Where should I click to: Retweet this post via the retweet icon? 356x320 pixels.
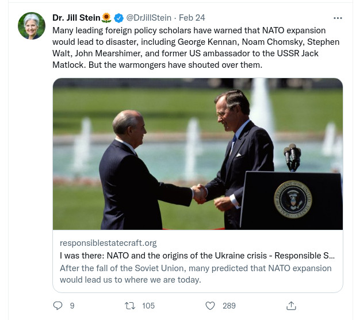click(x=130, y=306)
